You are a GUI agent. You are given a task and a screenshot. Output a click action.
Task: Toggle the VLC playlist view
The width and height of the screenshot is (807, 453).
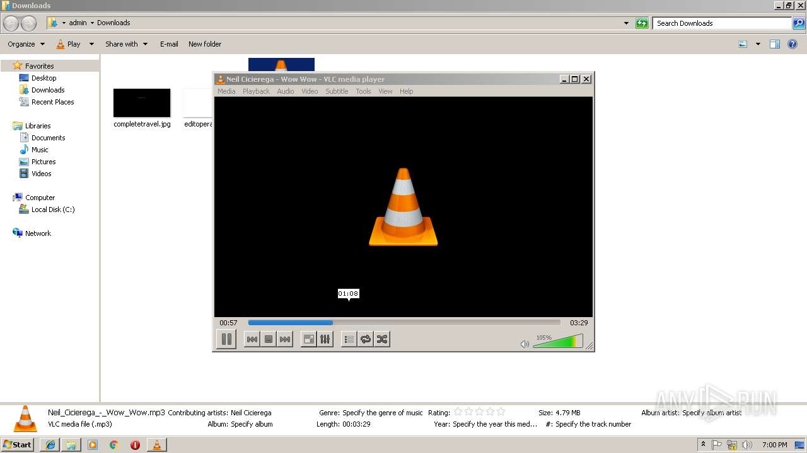(x=349, y=339)
